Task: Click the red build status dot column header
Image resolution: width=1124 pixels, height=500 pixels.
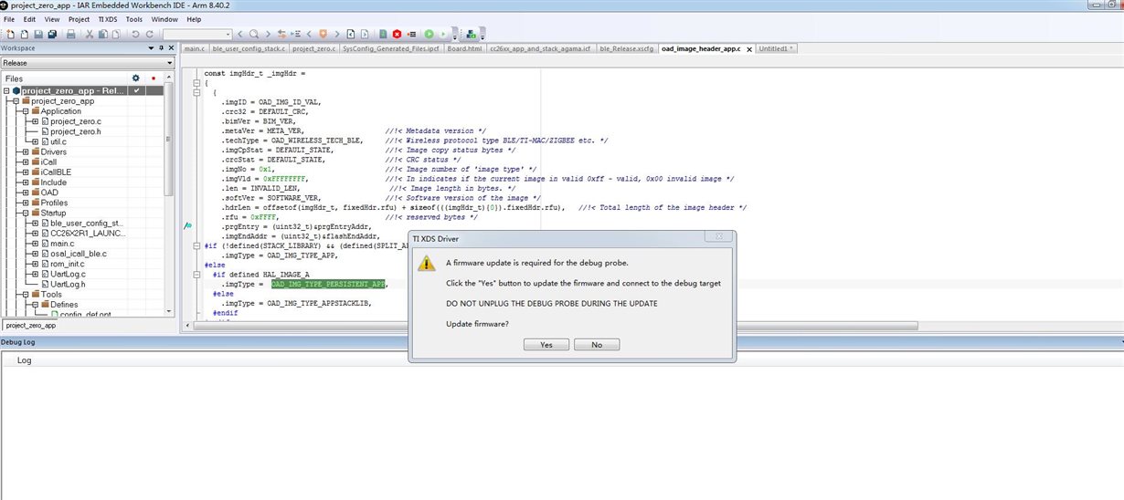Action: coord(154,78)
